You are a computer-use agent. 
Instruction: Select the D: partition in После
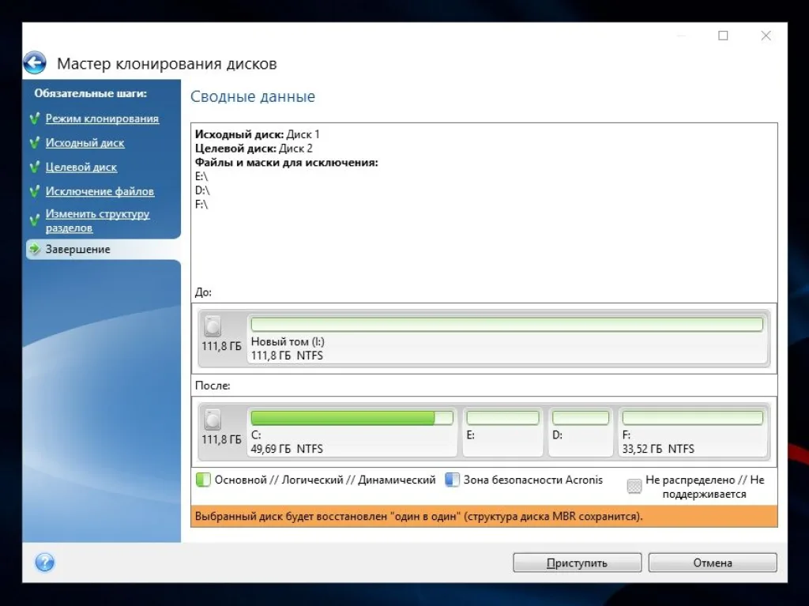[581, 431]
